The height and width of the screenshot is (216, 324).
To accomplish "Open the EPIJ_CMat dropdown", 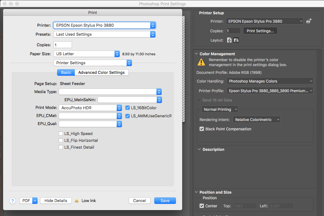I will 90,116.
